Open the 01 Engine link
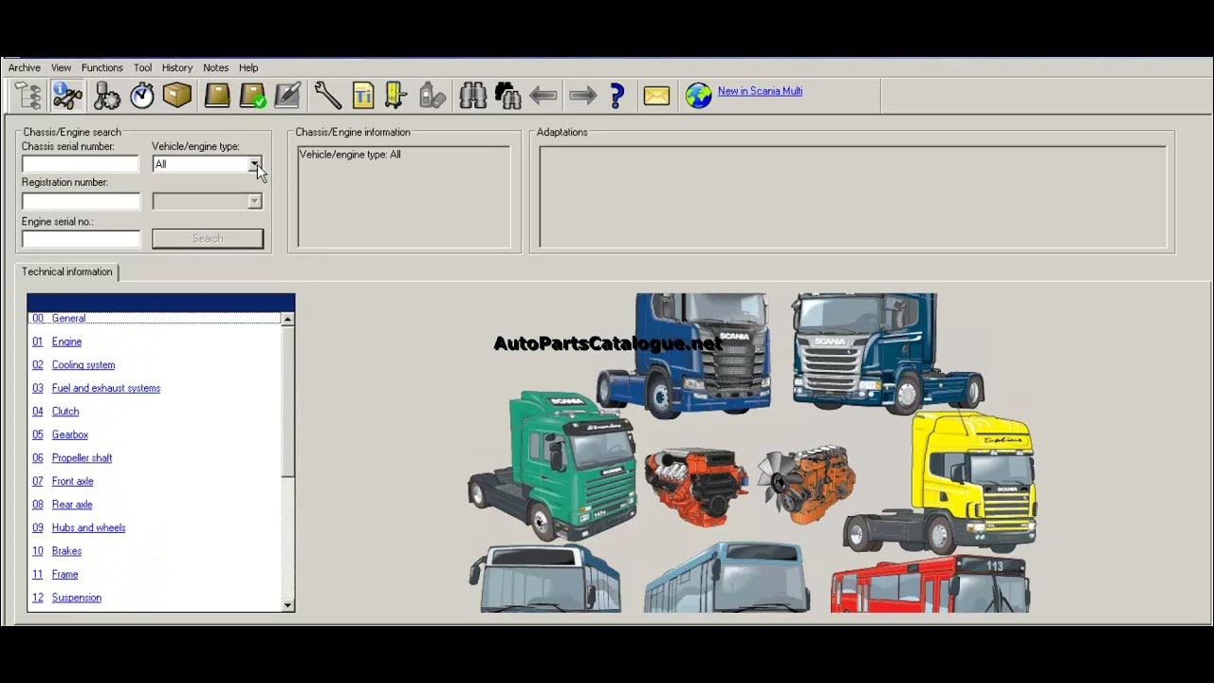1214x683 pixels. point(57,341)
